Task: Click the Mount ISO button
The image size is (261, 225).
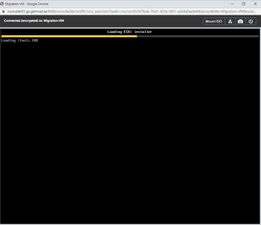Action: click(214, 21)
